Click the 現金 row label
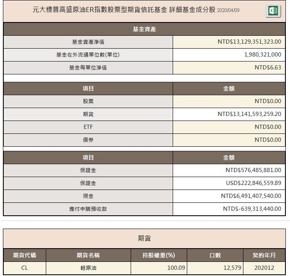This screenshot has height=276, width=290. click(88, 196)
